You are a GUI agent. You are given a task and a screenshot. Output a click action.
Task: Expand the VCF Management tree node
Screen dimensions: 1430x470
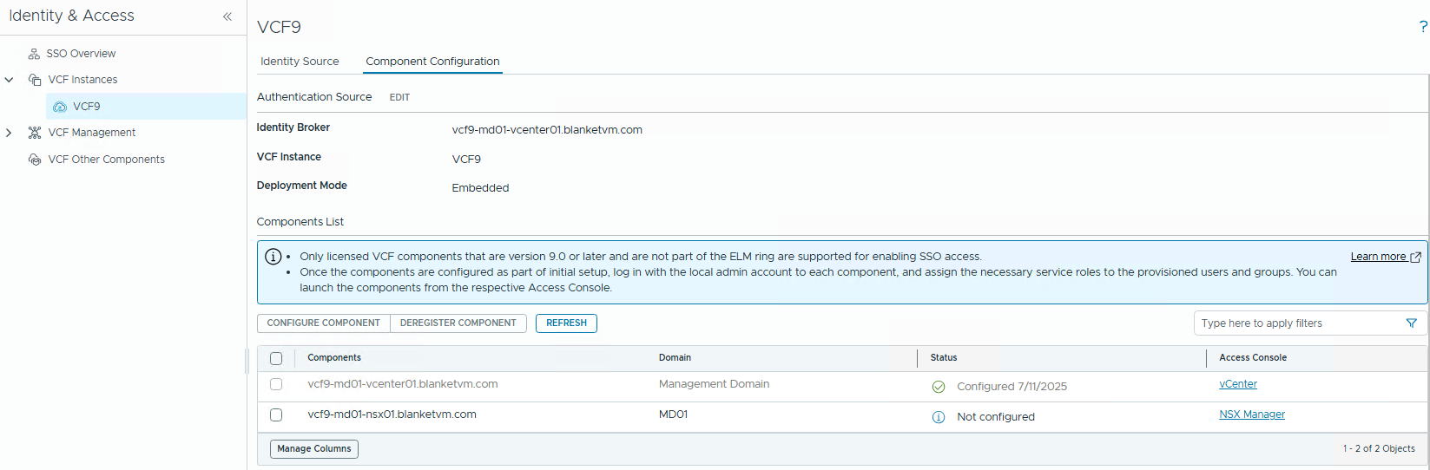10,133
